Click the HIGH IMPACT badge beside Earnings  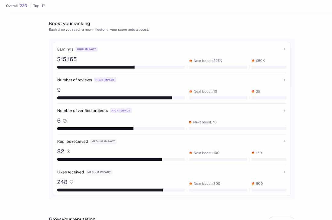[87, 49]
